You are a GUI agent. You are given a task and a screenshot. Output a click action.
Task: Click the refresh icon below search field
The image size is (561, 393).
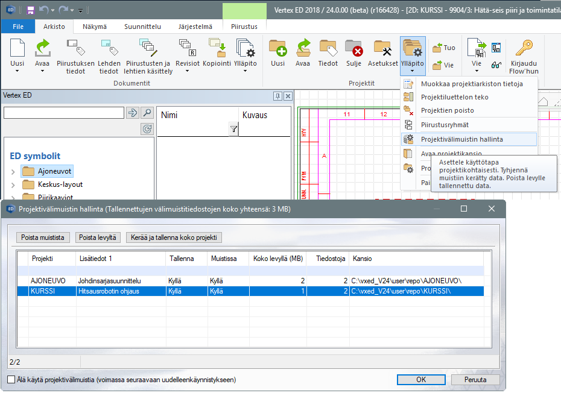[x=147, y=128]
